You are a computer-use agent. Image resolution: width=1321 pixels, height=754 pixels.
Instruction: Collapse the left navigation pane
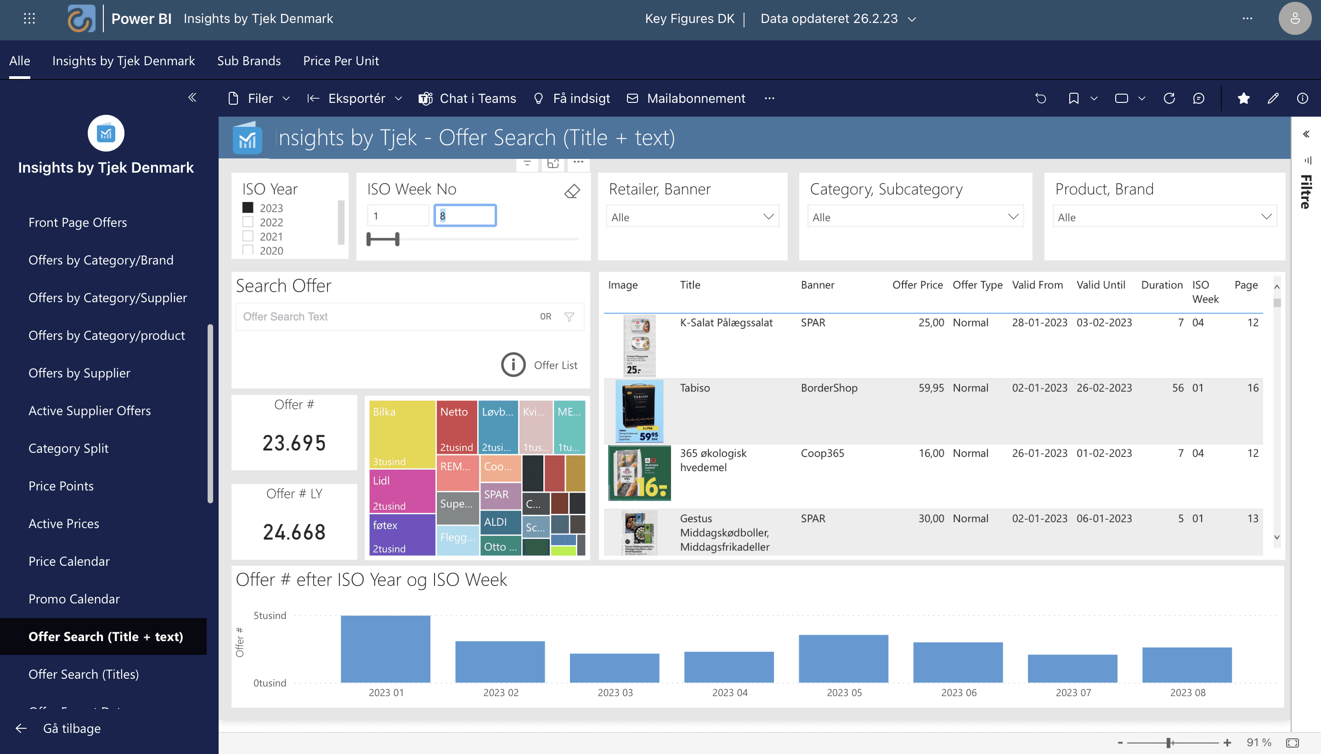[x=192, y=97]
